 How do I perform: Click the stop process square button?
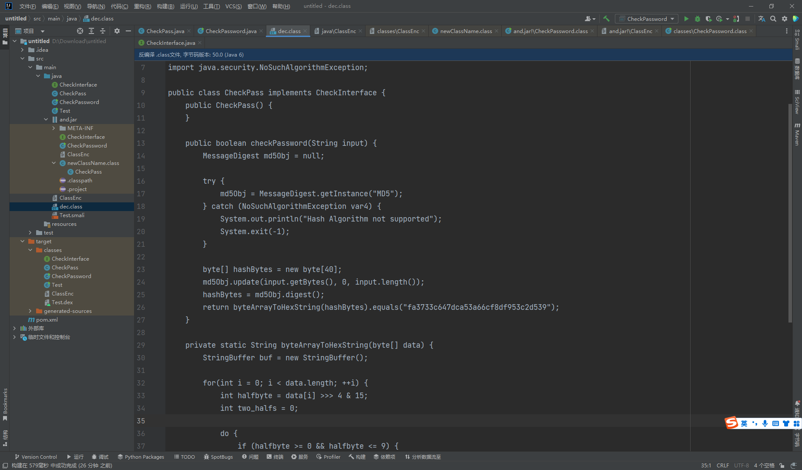(748, 19)
